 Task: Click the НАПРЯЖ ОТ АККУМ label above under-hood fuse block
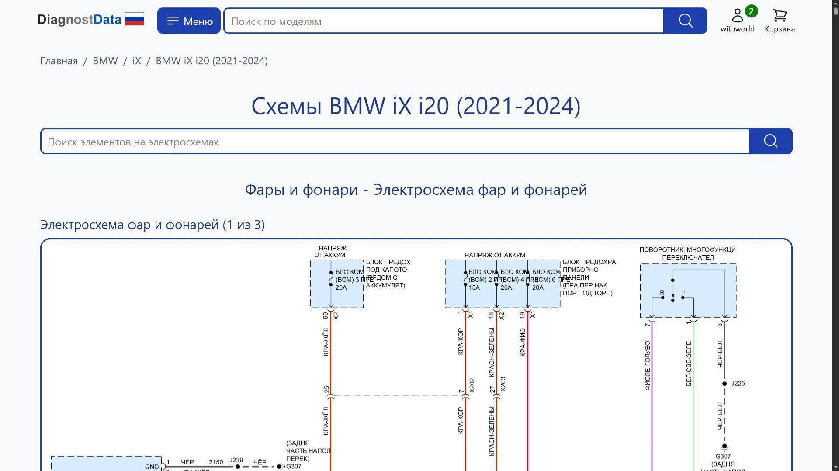pos(330,252)
